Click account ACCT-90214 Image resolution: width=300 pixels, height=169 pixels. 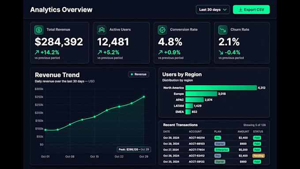(x=197, y=138)
